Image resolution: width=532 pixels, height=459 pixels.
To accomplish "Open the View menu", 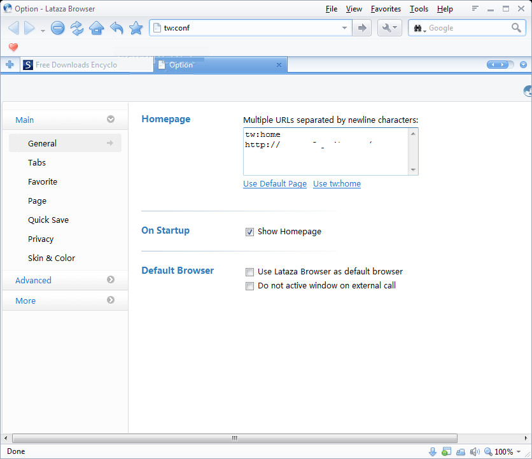I will coord(354,9).
